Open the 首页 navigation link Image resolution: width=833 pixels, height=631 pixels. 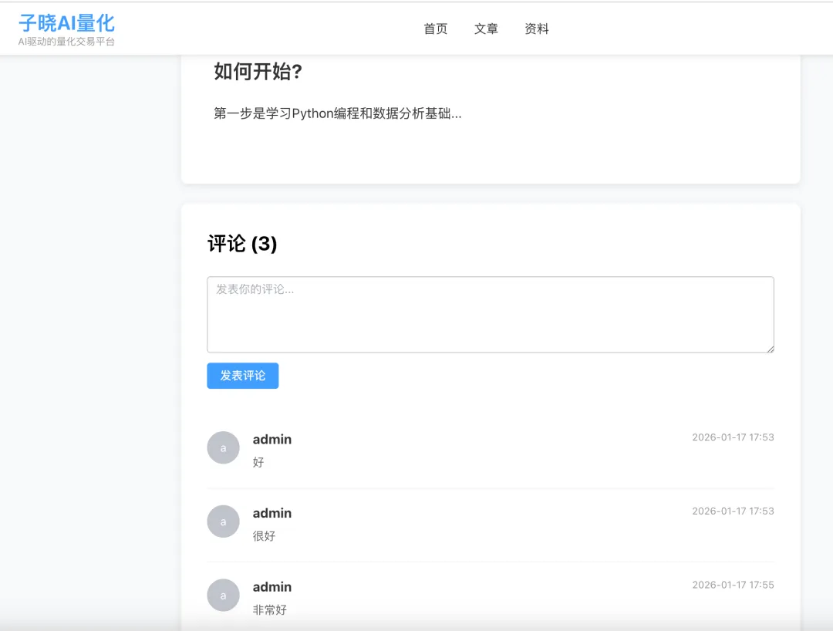tap(436, 29)
